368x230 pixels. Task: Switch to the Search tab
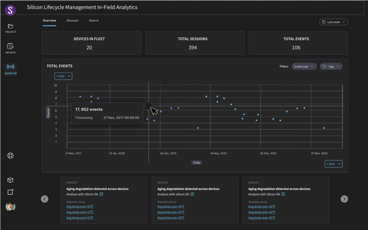(93, 20)
